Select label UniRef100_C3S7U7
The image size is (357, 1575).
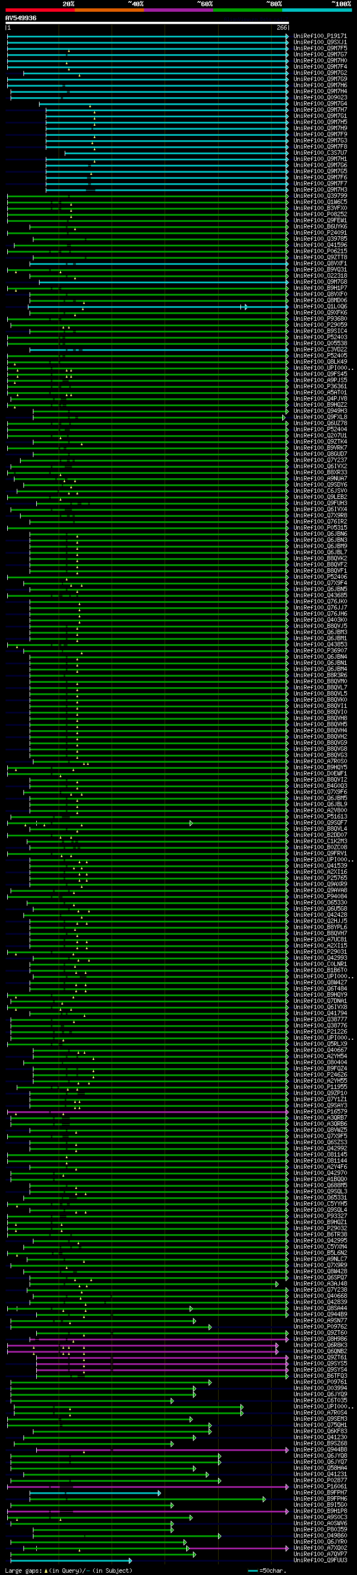(x=320, y=153)
